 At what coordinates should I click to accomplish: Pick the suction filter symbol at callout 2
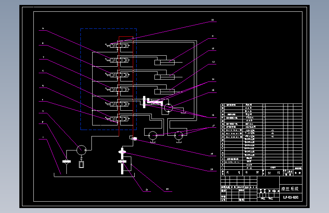pos(66,161)
